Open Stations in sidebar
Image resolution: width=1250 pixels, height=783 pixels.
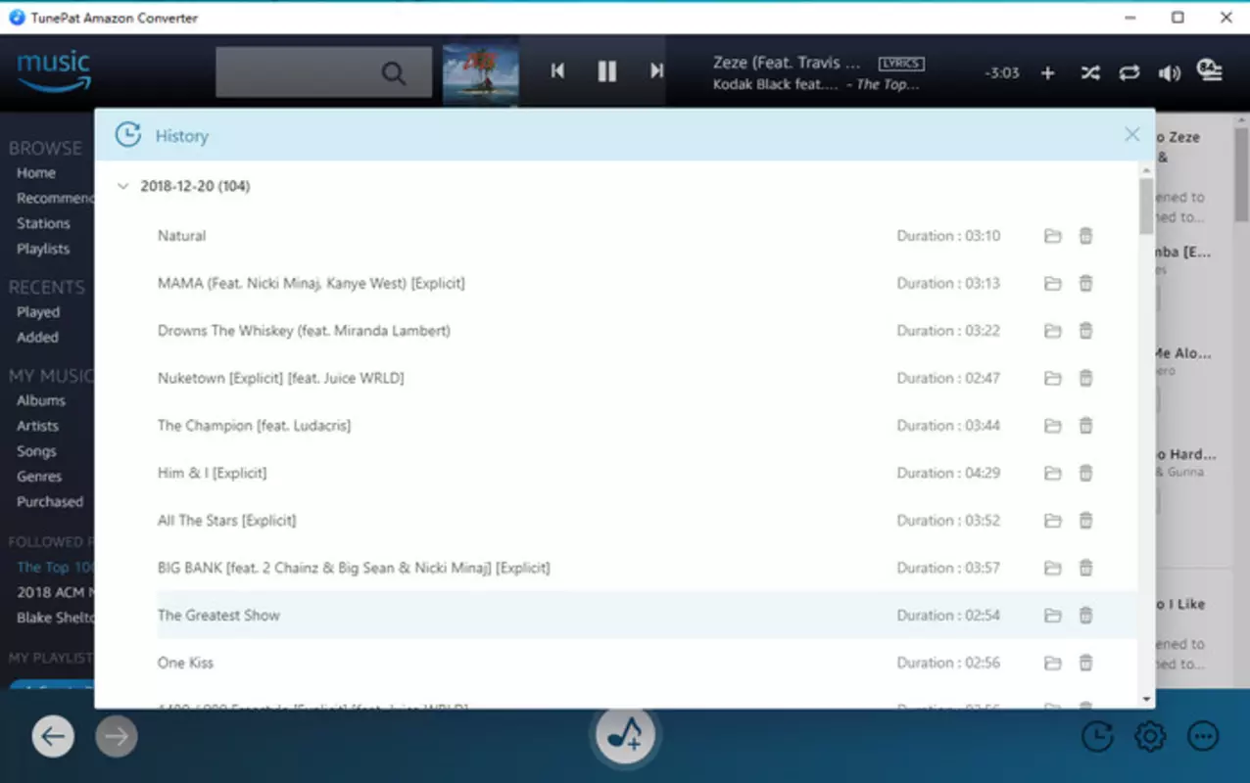pos(43,224)
